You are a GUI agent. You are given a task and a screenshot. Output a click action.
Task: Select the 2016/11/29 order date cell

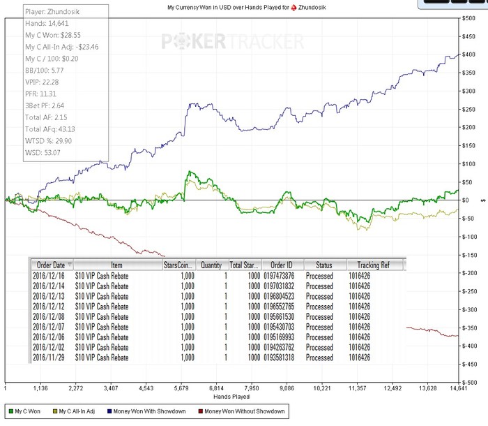click(x=49, y=358)
